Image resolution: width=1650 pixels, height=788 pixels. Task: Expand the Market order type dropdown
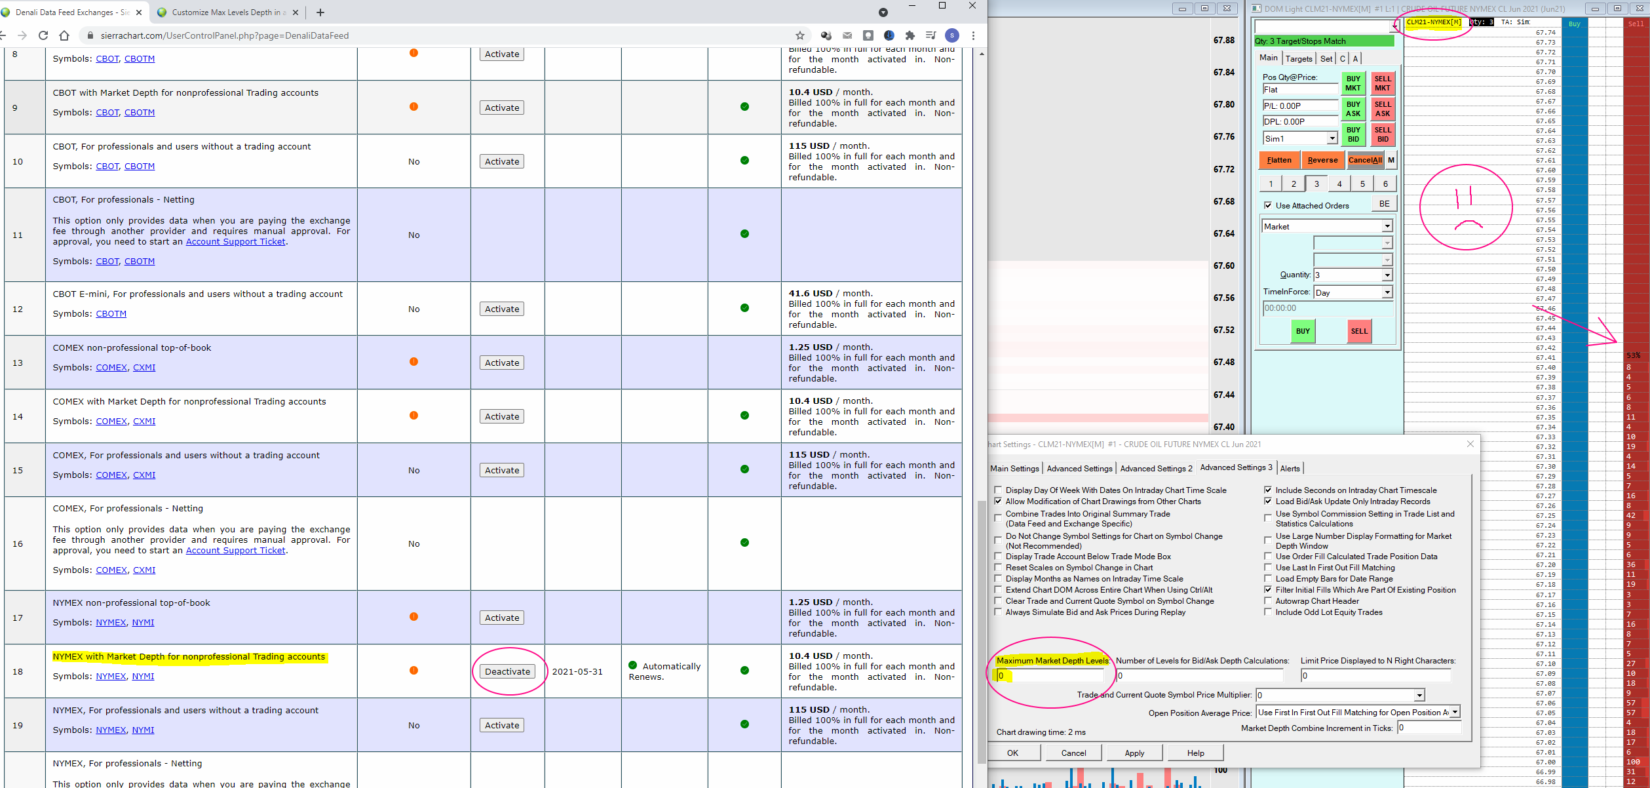(1387, 226)
